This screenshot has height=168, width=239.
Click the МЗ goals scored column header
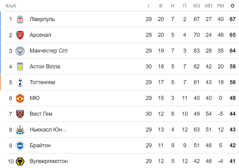tap(197, 6)
